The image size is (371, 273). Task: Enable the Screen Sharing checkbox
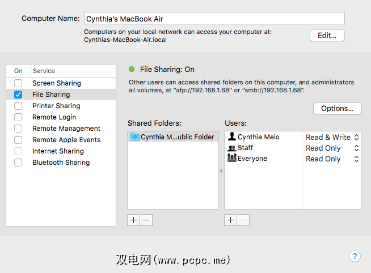click(18, 83)
